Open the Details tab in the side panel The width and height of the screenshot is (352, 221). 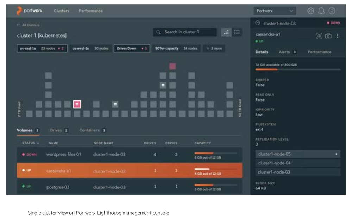262,52
